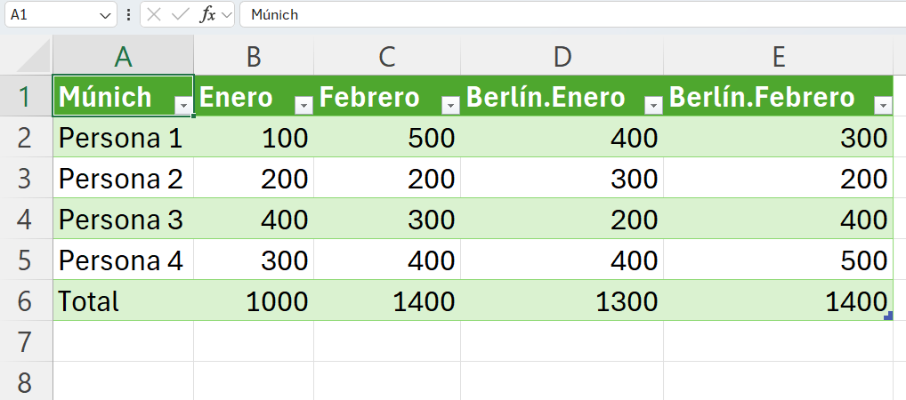Open the Berlín.Febrero filter dropdown
Image resolution: width=906 pixels, height=400 pixels.
(883, 106)
